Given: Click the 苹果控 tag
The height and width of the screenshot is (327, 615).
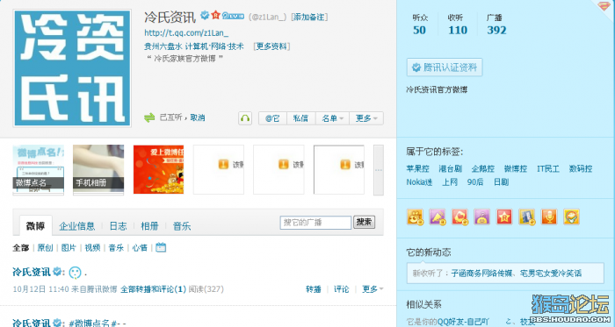Looking at the screenshot, I should tap(417, 168).
